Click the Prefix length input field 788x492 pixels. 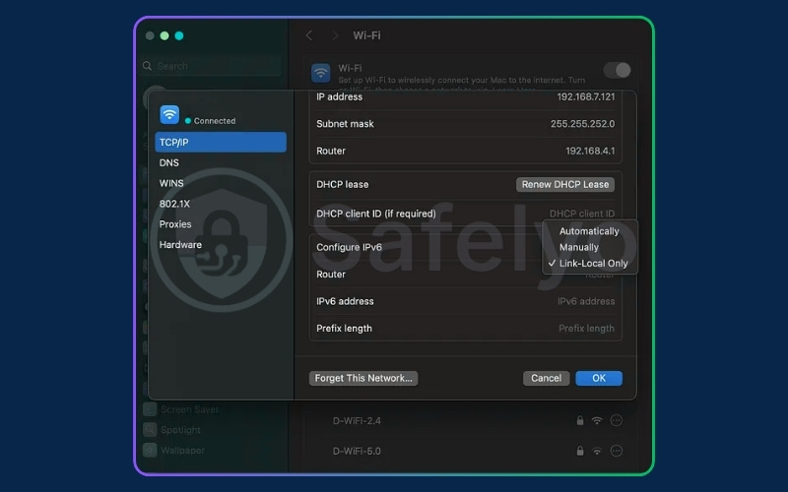point(586,329)
